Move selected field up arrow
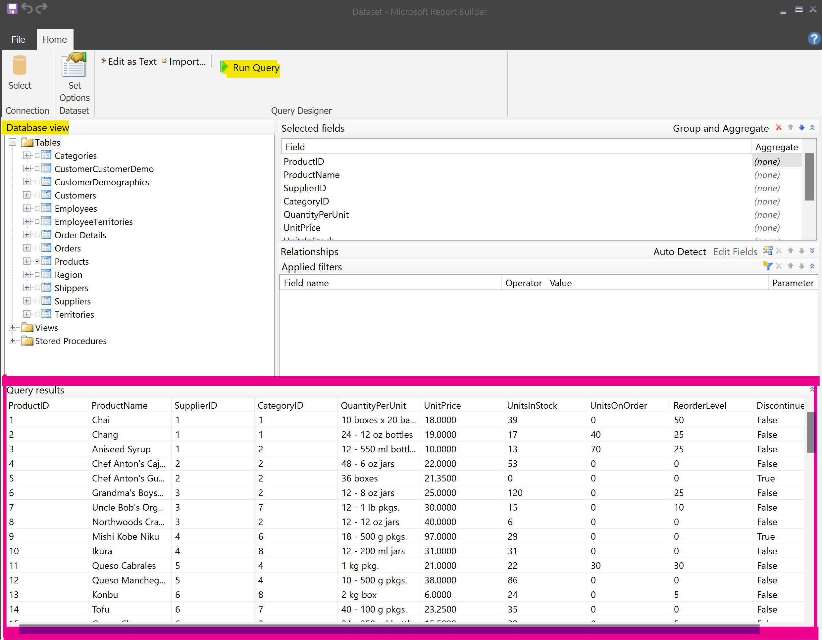The image size is (822, 640). [x=790, y=128]
